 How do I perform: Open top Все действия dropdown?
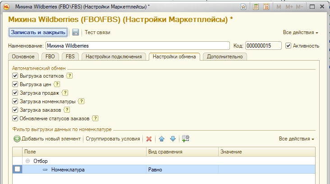[301, 32]
